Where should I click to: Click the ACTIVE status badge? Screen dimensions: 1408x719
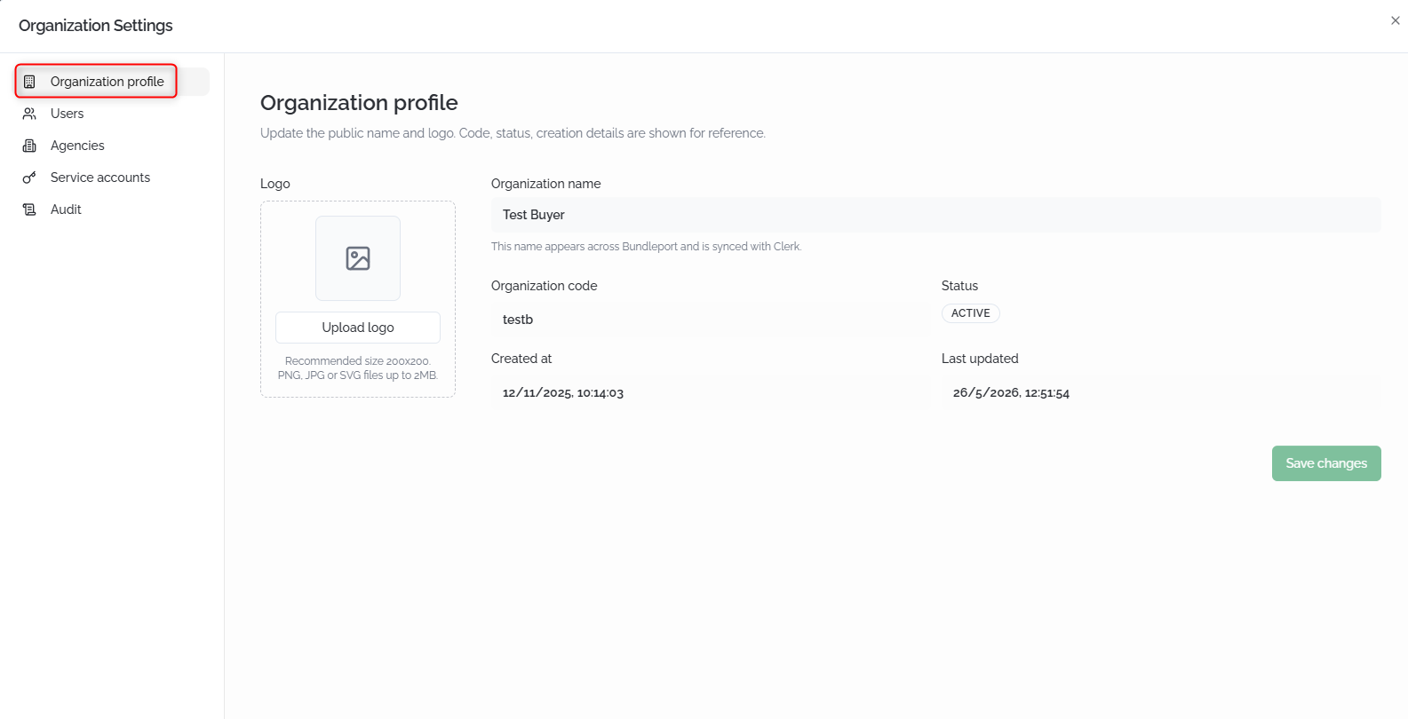tap(971, 313)
